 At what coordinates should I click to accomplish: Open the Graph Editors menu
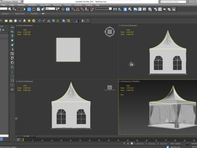coord(45,5)
